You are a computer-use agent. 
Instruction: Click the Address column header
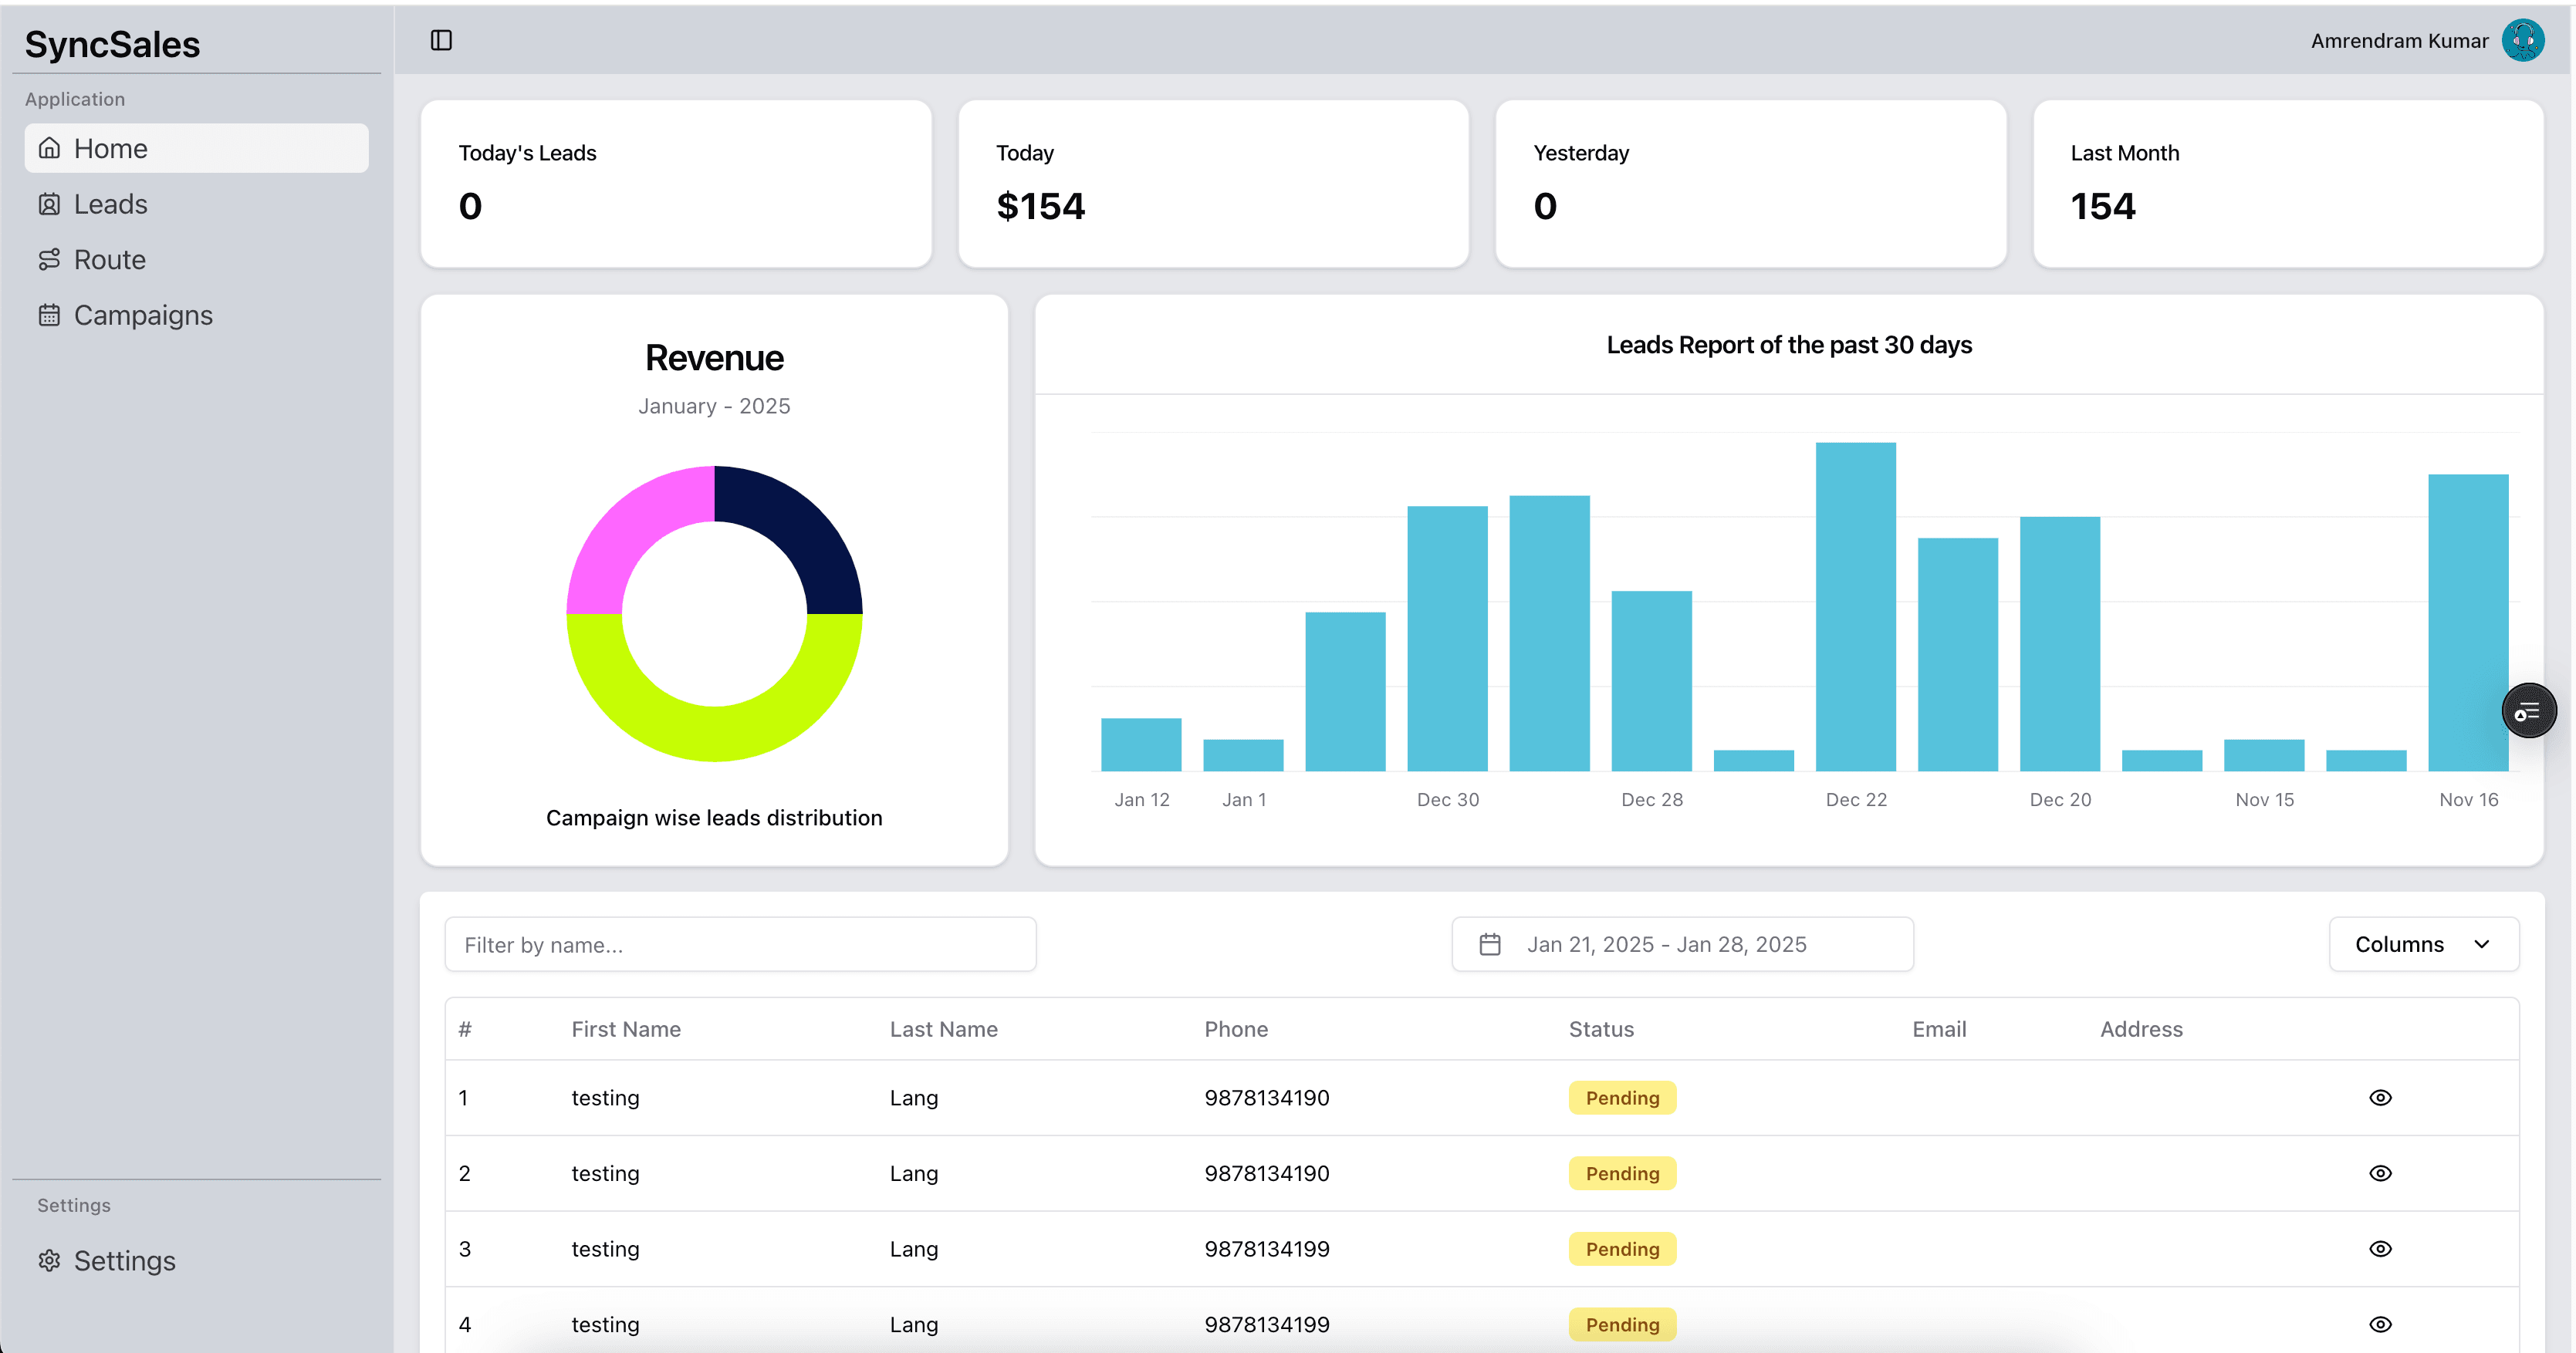(2141, 1029)
